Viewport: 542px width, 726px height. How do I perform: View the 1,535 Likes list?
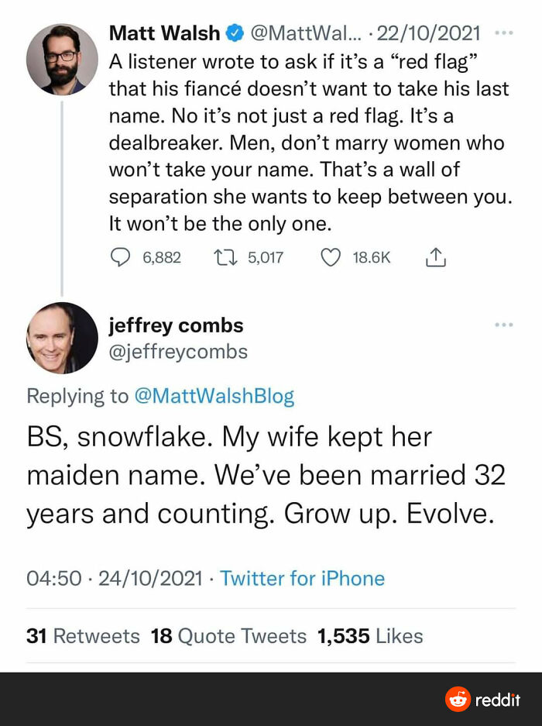pyautogui.click(x=370, y=636)
